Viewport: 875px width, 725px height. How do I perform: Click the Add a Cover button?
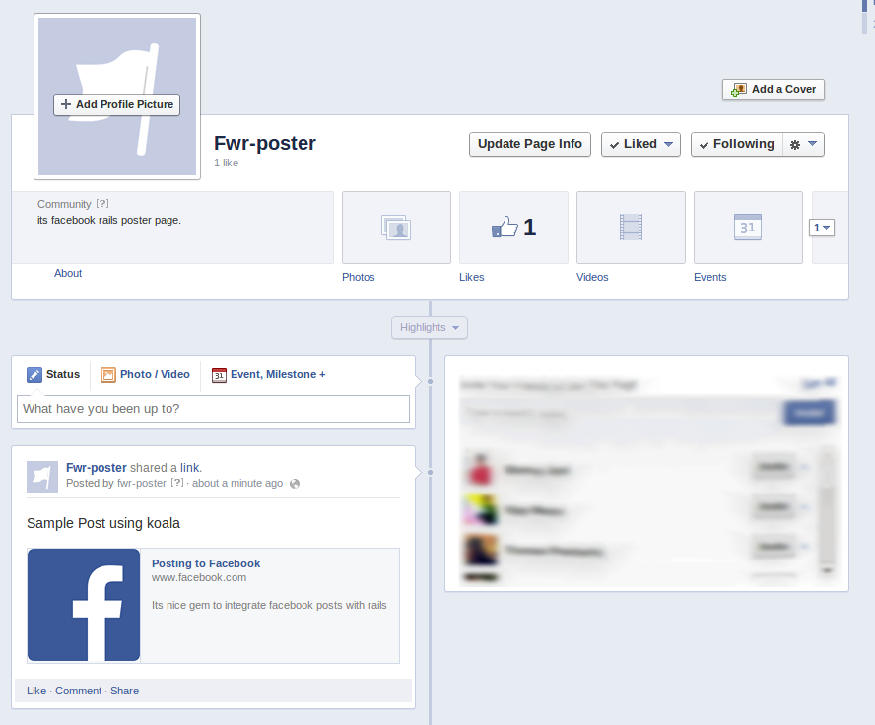pos(773,90)
